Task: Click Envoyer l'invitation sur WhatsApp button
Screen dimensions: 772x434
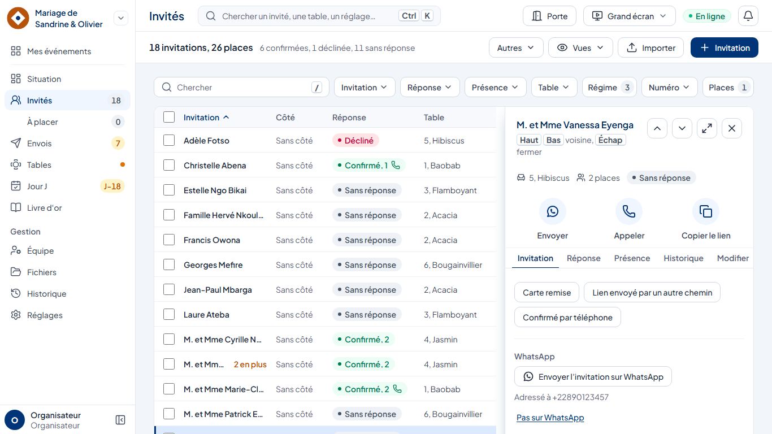Action: click(593, 377)
